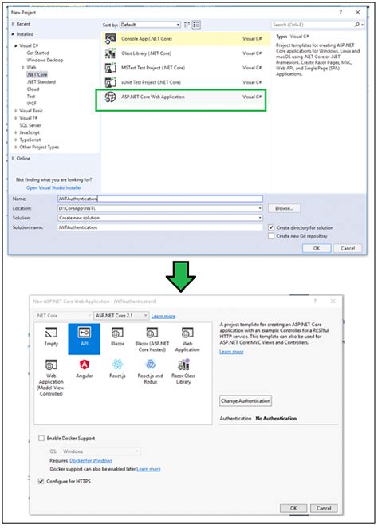Choose the React.js and Redux template
378x528 pixels.
[x=151, y=372]
